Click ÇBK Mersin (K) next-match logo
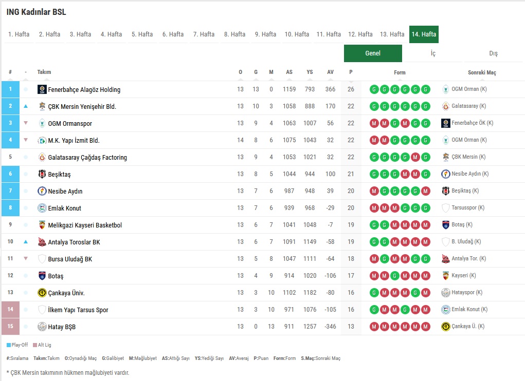The image size is (525, 381). tap(446, 157)
